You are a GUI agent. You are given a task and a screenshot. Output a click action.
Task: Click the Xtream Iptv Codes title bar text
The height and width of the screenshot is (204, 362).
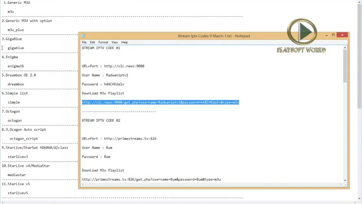(214, 36)
